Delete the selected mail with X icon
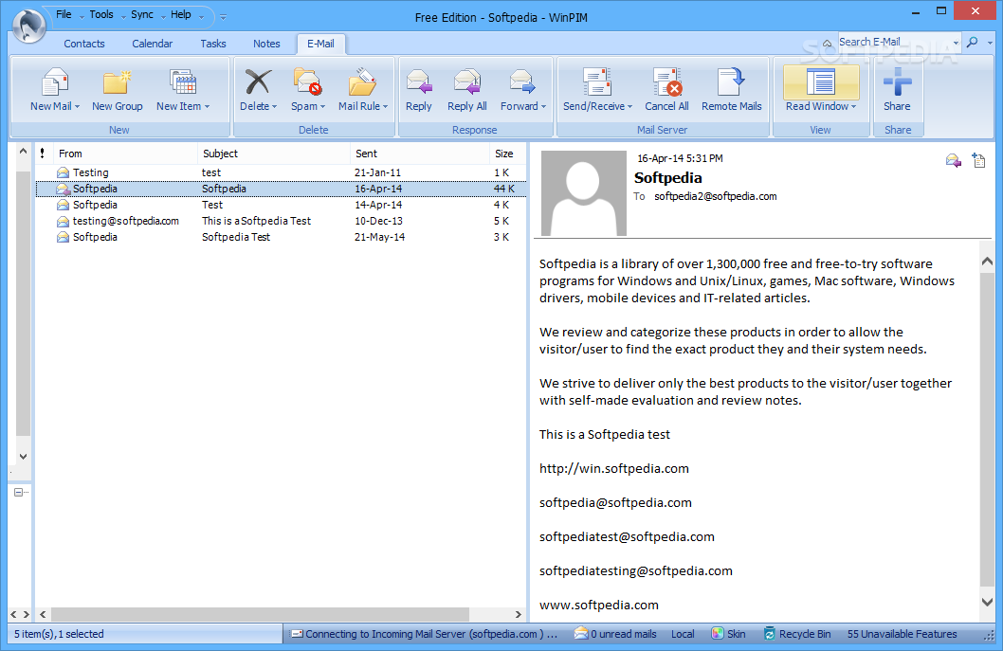The width and height of the screenshot is (1003, 651). pos(258,81)
